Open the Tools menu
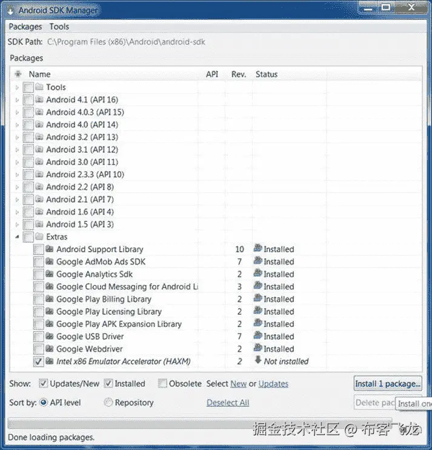Screen dimensions: 432x450 [59, 27]
